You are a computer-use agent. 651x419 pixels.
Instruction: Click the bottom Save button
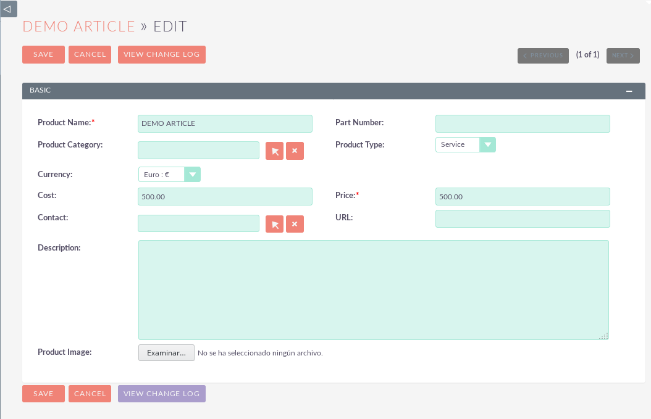(x=43, y=394)
